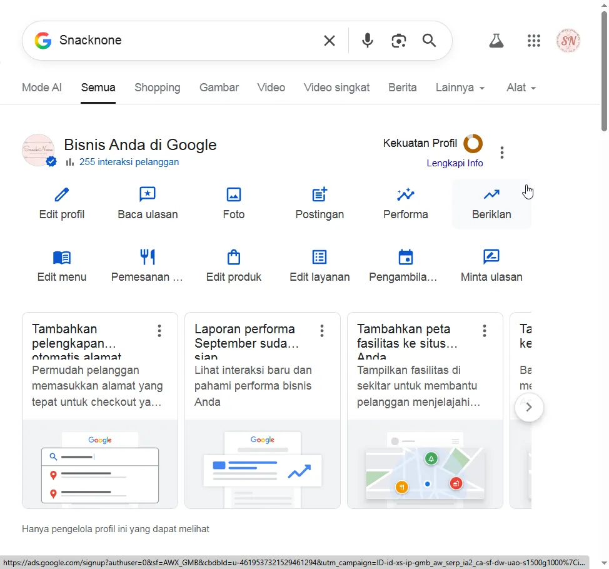Expand the Alat tools dropdown
Screen dimensions: 609x569
coord(521,88)
